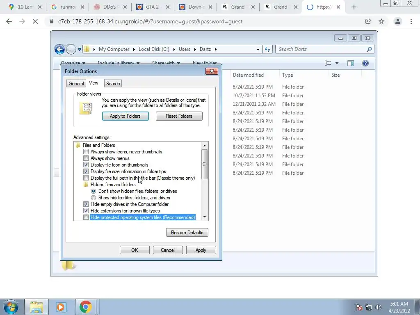Click the Explorer back arrow button
420x315 pixels.
pos(59,49)
